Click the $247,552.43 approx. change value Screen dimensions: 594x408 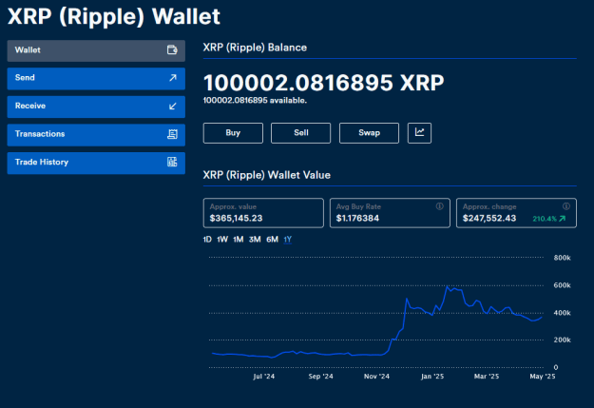click(489, 219)
